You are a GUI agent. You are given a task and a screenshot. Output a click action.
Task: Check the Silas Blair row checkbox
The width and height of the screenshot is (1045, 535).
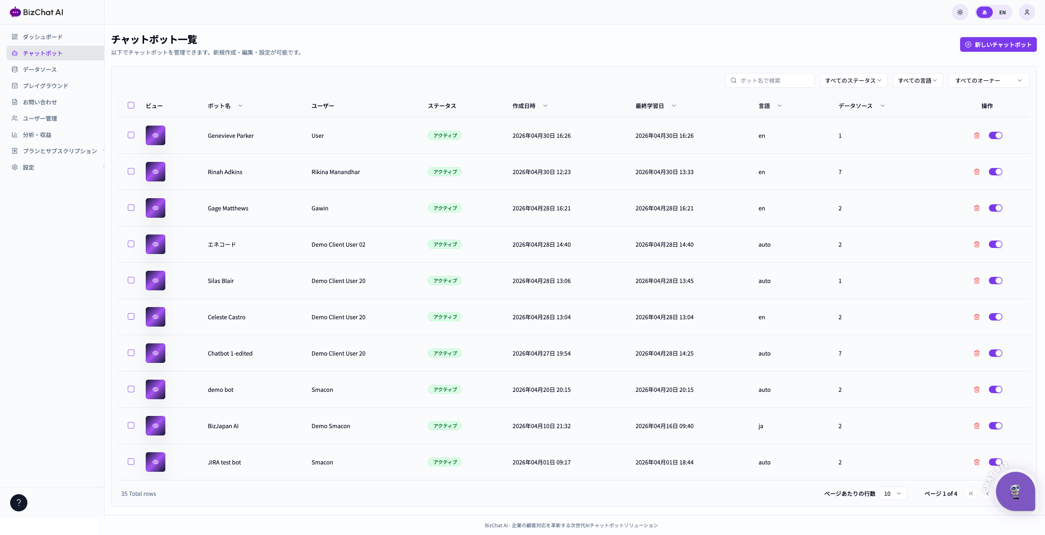(x=131, y=280)
